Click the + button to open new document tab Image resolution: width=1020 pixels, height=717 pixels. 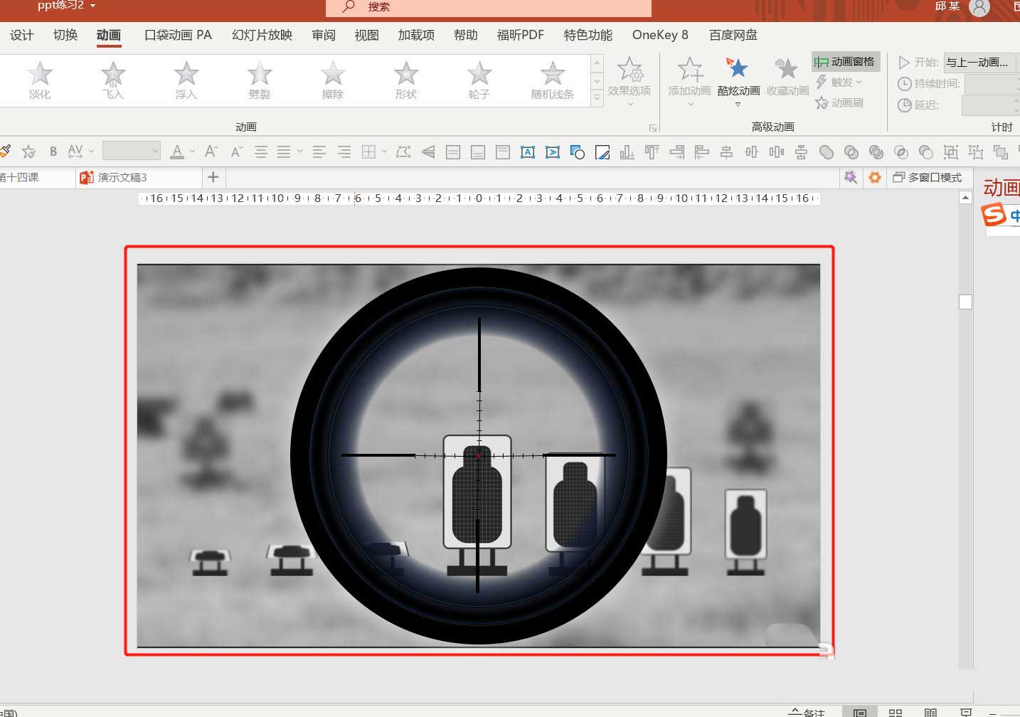point(213,177)
